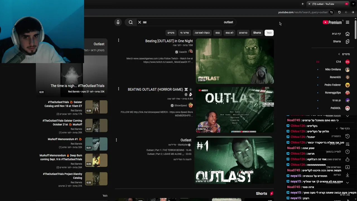This screenshot has width=357, height=201.
Task: Select the נצפו filter chip
Action: pyautogui.click(x=218, y=33)
